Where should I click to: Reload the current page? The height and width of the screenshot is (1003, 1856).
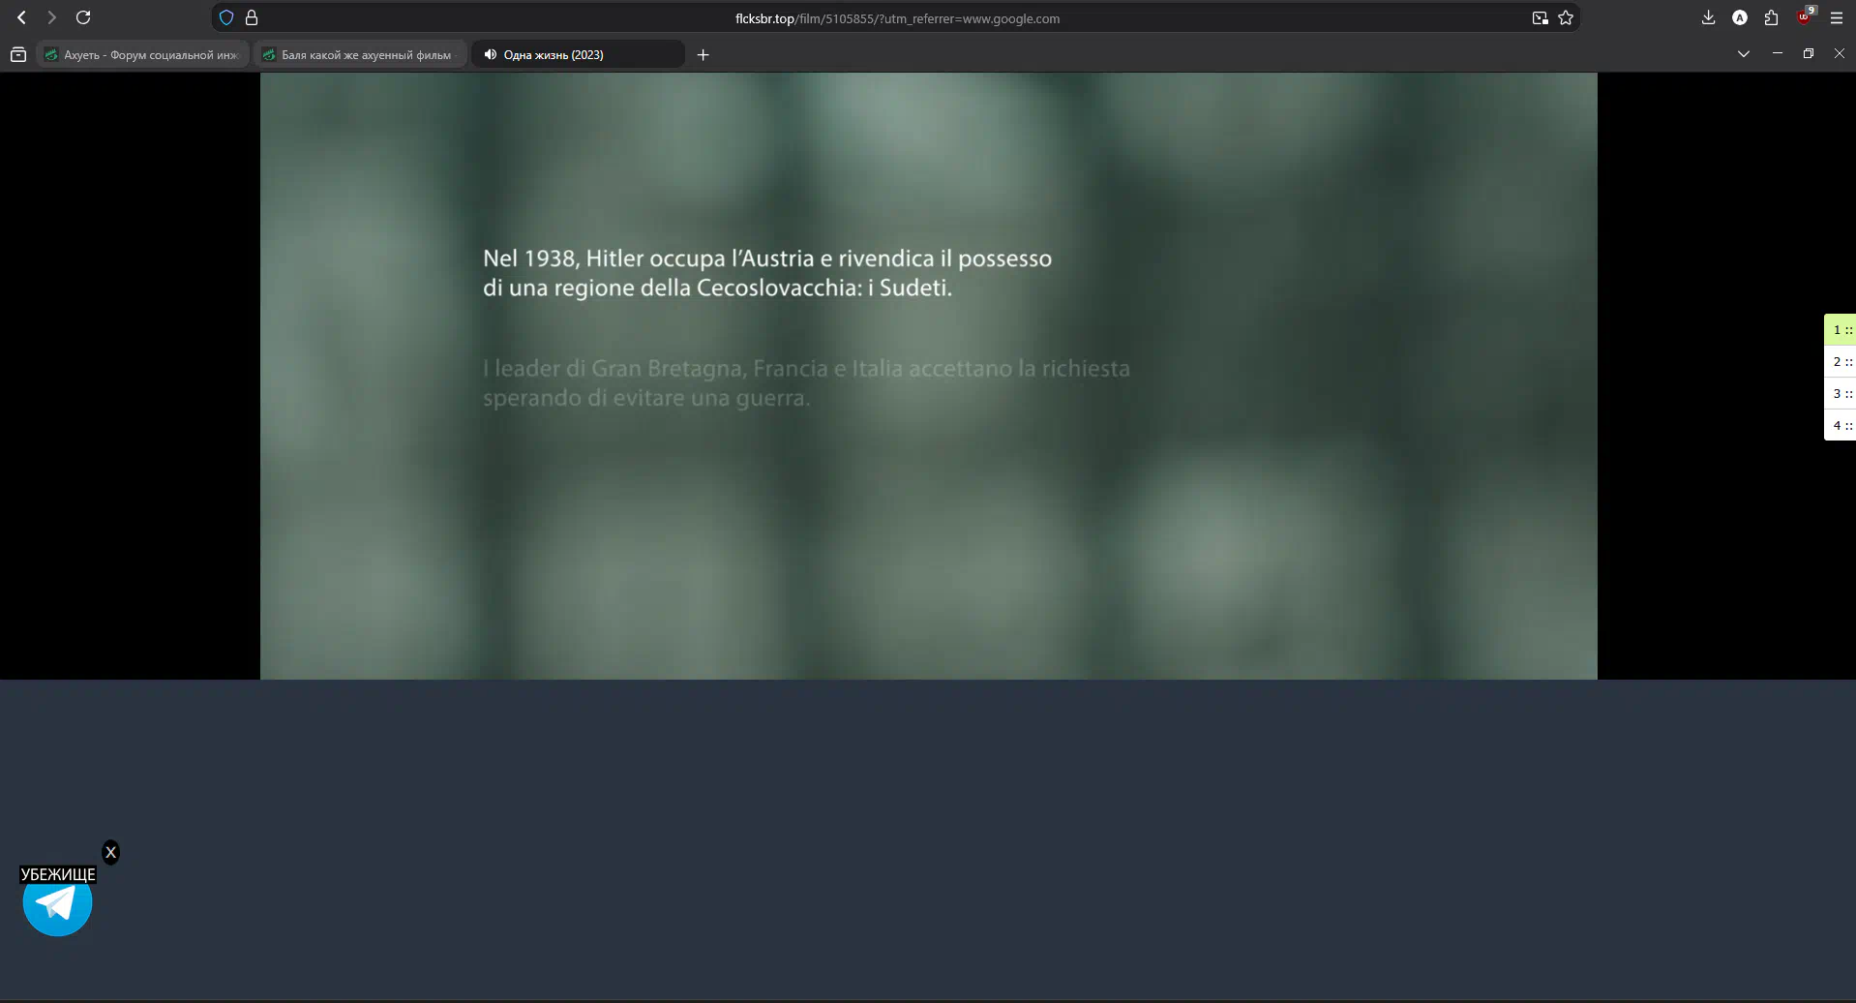(83, 17)
